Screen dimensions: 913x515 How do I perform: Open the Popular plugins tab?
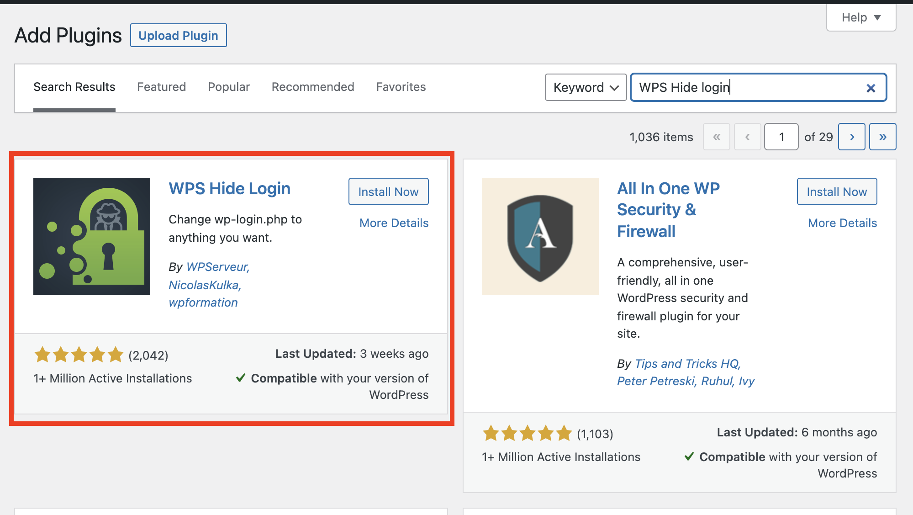(x=229, y=87)
